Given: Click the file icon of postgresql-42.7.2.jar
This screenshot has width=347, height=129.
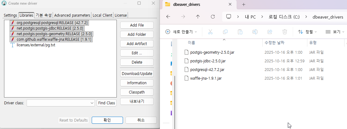Looking at the screenshot, I should click(186, 69).
